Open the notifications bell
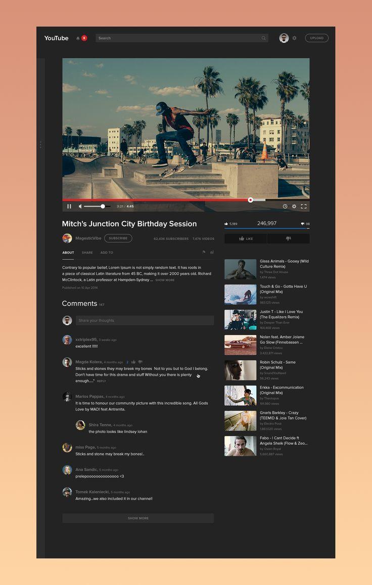Image resolution: width=372 pixels, height=585 pixels. tap(78, 38)
